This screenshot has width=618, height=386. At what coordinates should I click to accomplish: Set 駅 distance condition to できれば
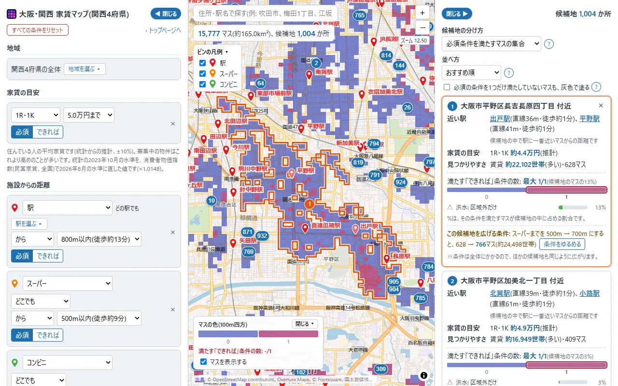click(48, 256)
